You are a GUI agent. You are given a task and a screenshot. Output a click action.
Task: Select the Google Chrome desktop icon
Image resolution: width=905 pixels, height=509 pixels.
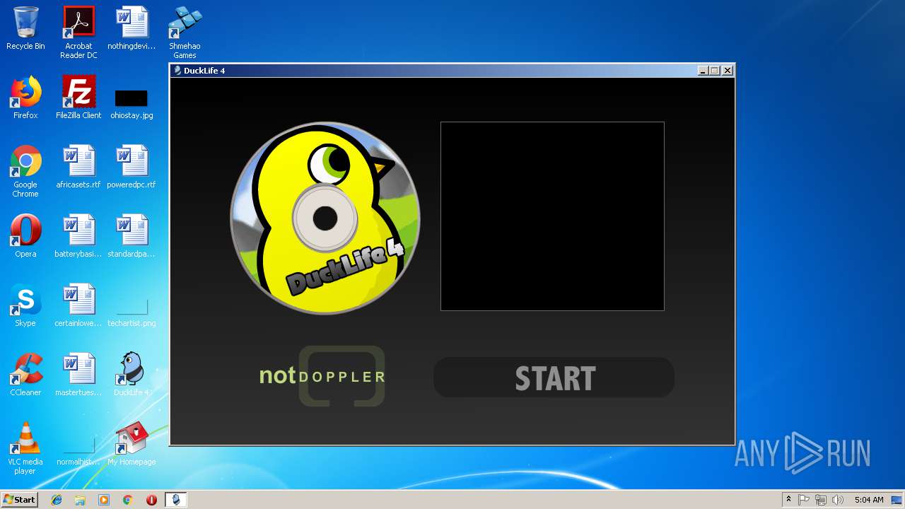tap(25, 171)
